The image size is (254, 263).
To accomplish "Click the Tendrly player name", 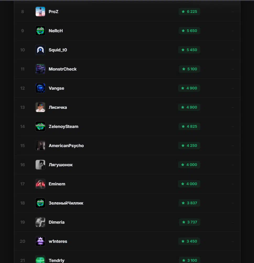I will [x=57, y=260].
